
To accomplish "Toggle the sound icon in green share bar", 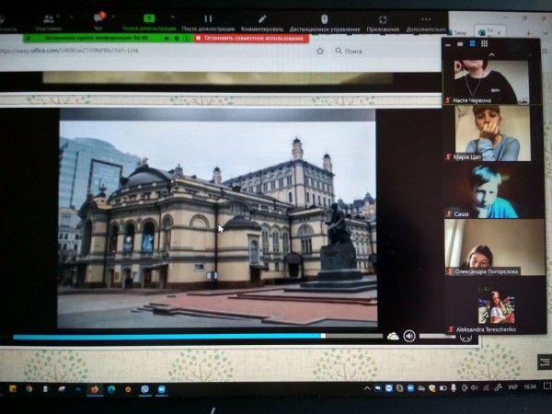I will (x=167, y=38).
